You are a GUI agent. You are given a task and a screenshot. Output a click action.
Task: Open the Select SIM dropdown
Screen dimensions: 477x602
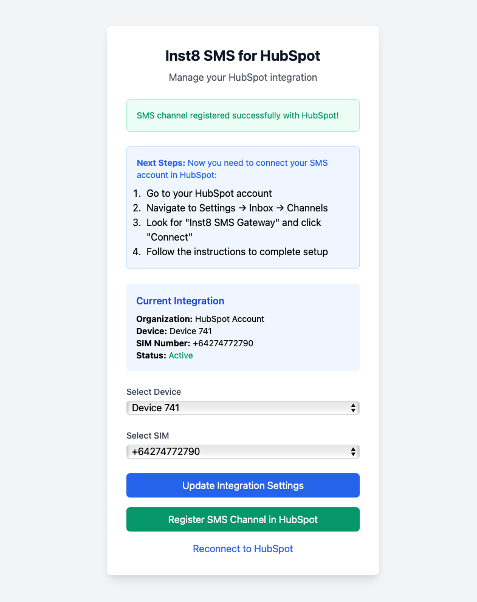(243, 451)
